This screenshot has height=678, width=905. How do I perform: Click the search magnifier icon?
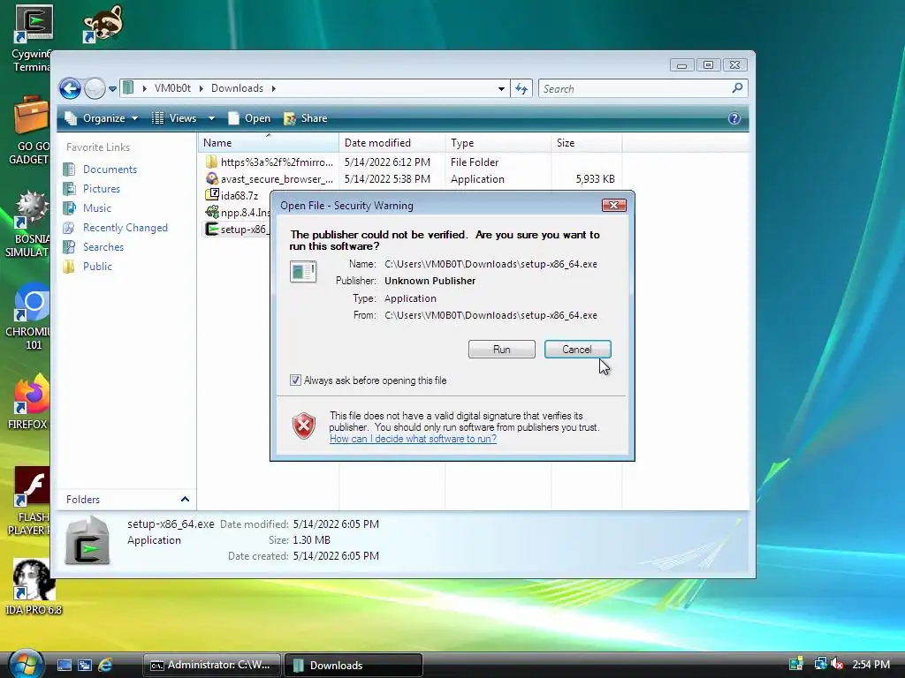point(737,88)
